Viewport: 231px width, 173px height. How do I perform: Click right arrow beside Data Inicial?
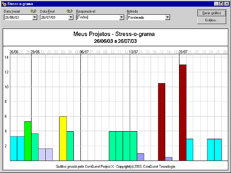click(36, 11)
